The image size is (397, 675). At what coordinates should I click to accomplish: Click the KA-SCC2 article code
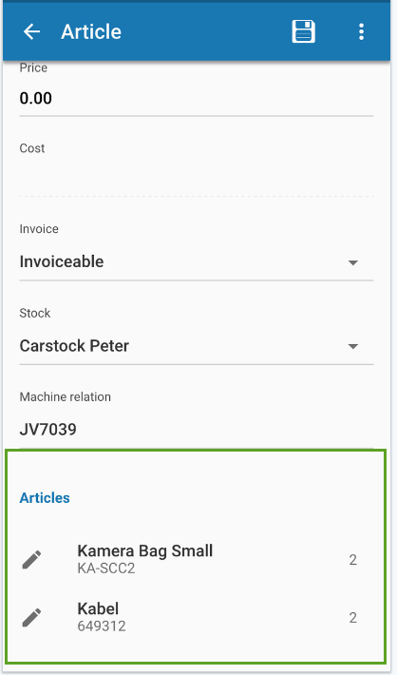[x=106, y=569]
